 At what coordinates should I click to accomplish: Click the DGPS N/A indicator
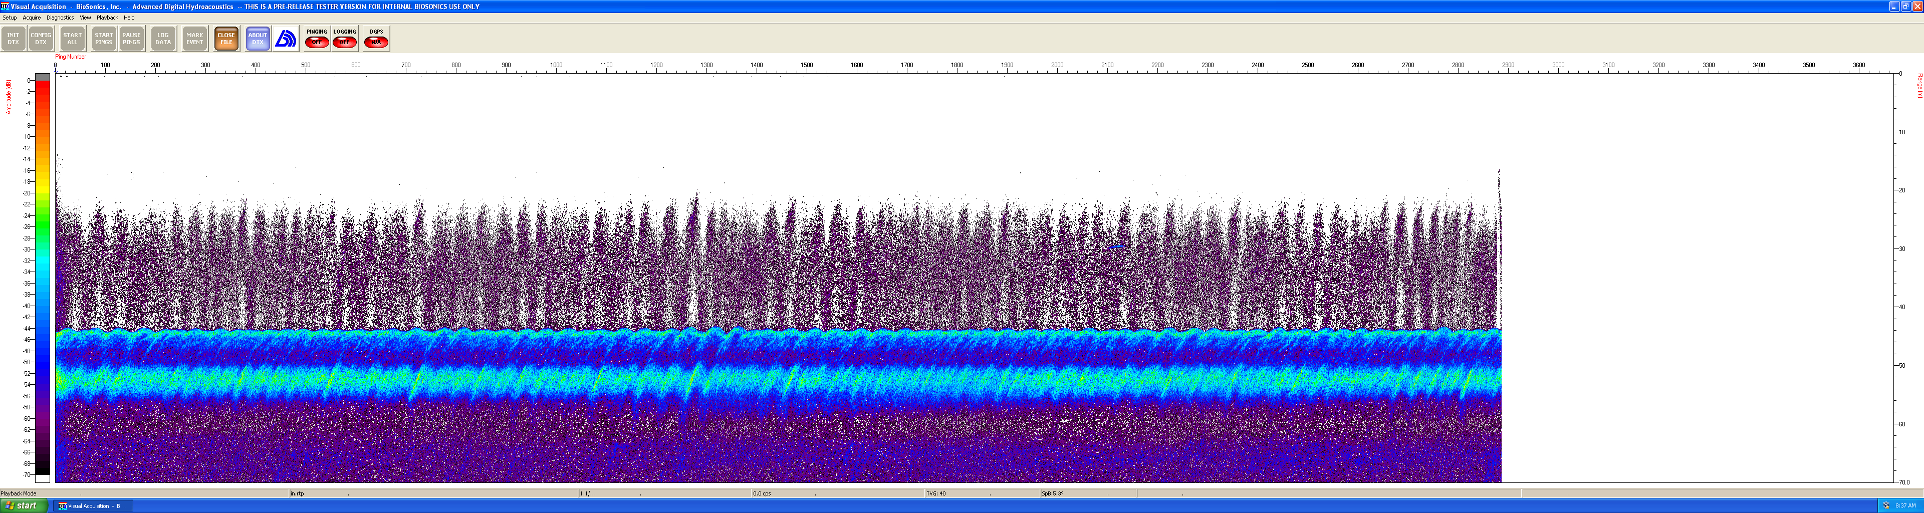[376, 39]
